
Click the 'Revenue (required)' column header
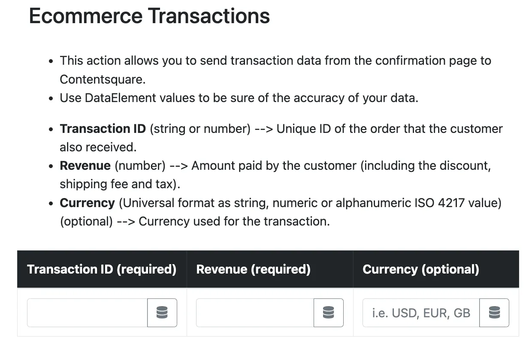tap(253, 269)
